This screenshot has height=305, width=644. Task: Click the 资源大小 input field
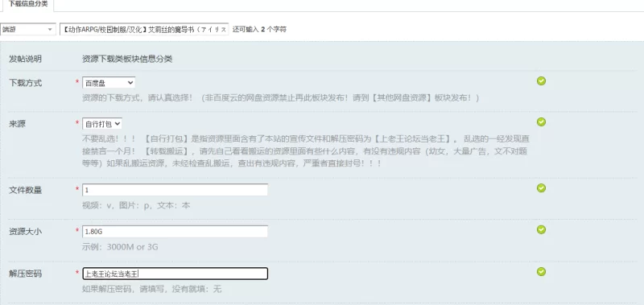point(175,232)
